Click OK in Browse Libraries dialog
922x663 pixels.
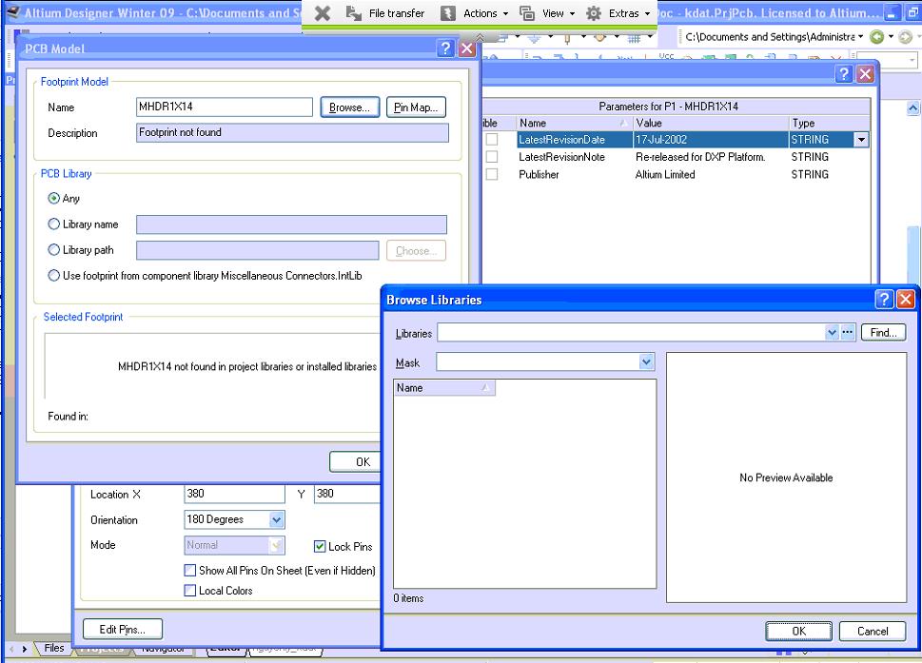[798, 631]
